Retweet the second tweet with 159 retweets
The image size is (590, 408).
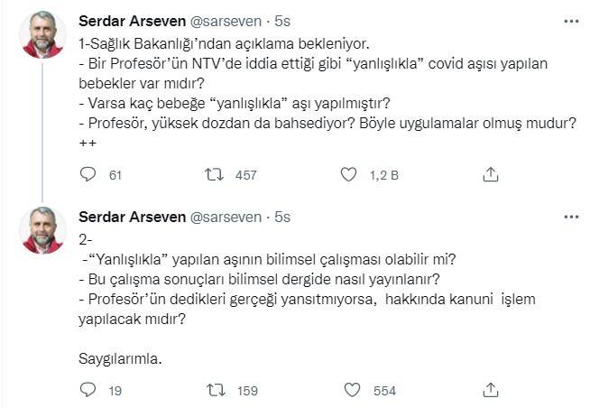pyautogui.click(x=216, y=390)
